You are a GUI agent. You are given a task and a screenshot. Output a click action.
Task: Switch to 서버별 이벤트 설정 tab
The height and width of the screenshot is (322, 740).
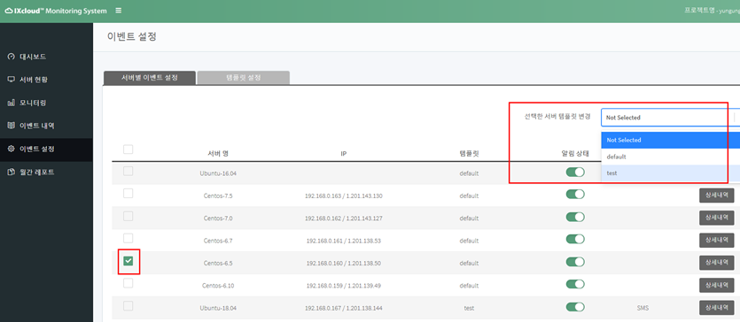point(150,78)
